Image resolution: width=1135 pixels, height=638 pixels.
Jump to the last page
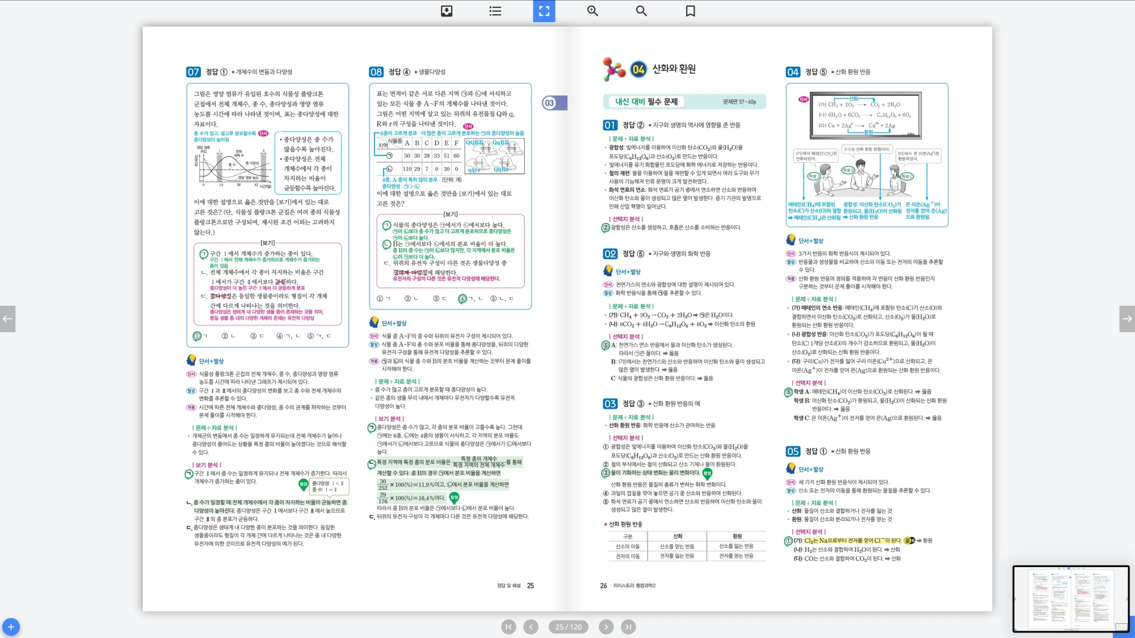628,627
